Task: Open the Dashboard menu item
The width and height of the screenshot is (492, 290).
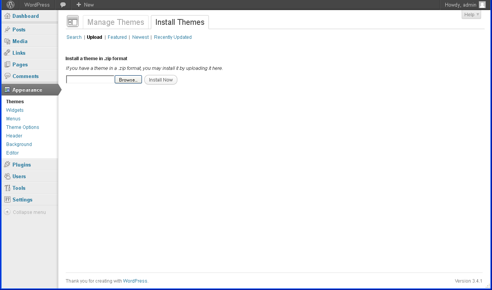Action: [26, 16]
